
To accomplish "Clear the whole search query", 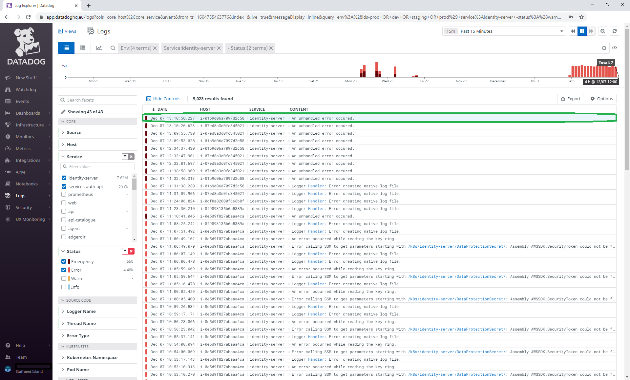I will tap(604, 48).
